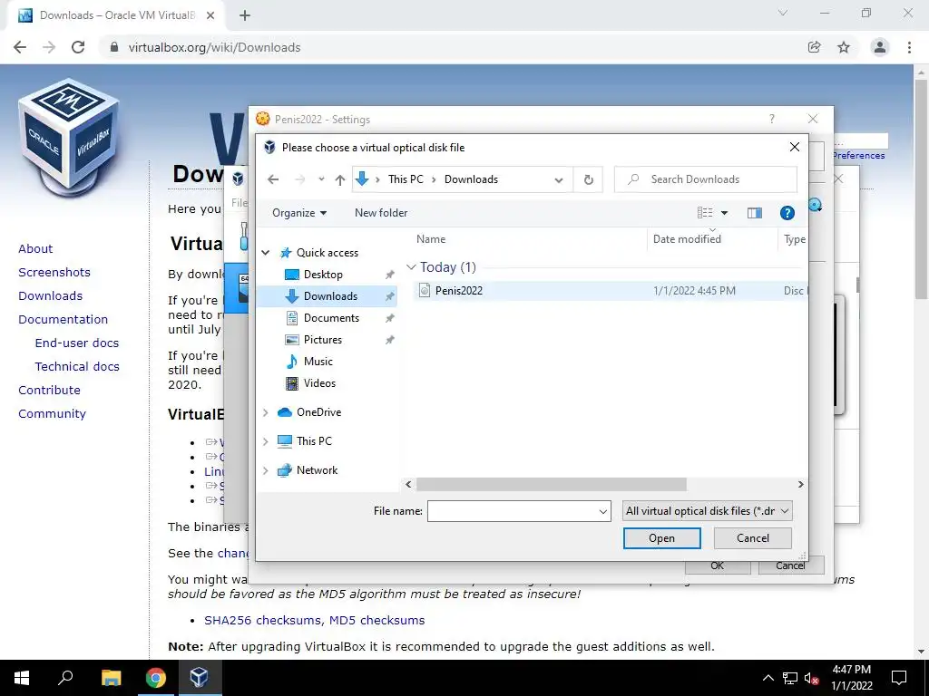The width and height of the screenshot is (929, 696).
Task: Open the view options dropdown arrow
Action: (x=724, y=213)
